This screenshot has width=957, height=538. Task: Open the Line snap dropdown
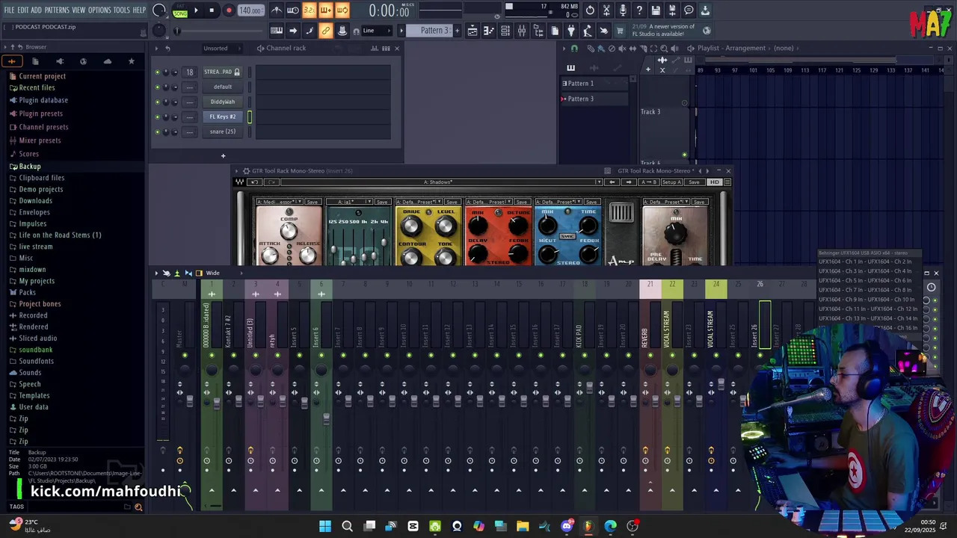[376, 31]
